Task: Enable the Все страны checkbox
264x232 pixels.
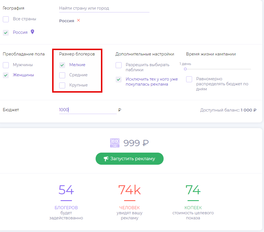Action: pos(6,19)
